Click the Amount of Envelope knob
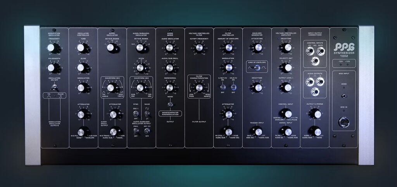The height and width of the screenshot is (187, 397). [228, 48]
